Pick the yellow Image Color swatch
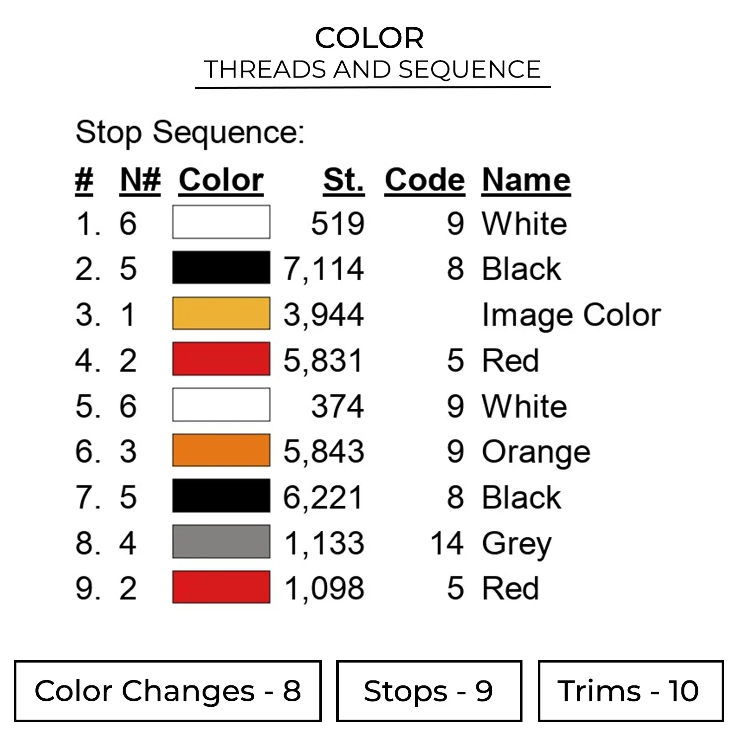The width and height of the screenshot is (745, 745). (221, 313)
